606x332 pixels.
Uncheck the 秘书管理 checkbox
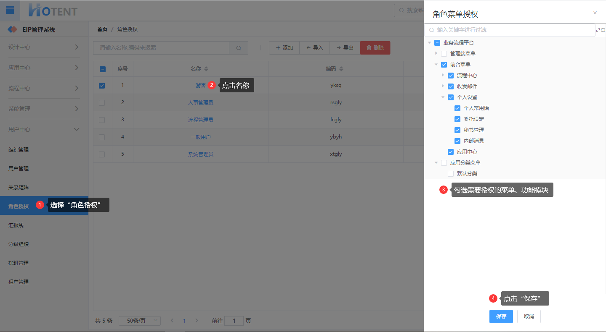457,130
